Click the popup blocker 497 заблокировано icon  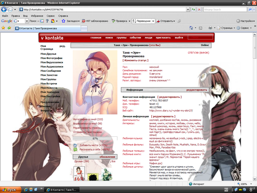tap(84, 21)
